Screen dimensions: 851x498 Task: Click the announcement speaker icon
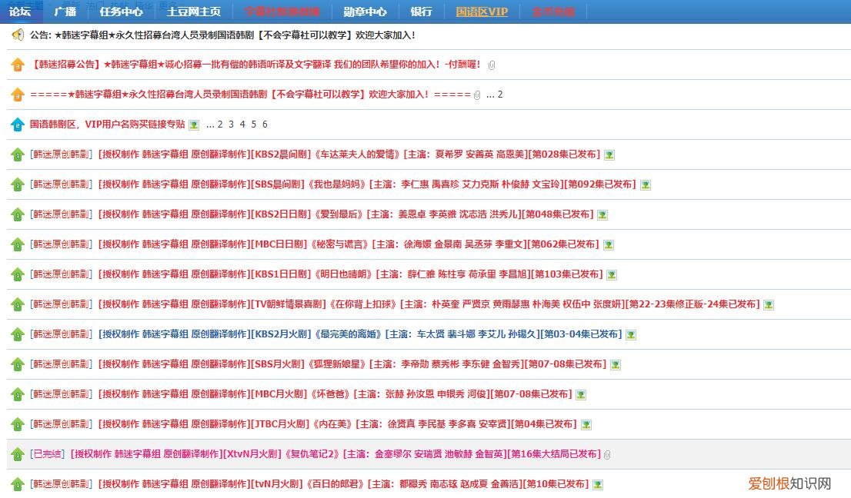18,35
